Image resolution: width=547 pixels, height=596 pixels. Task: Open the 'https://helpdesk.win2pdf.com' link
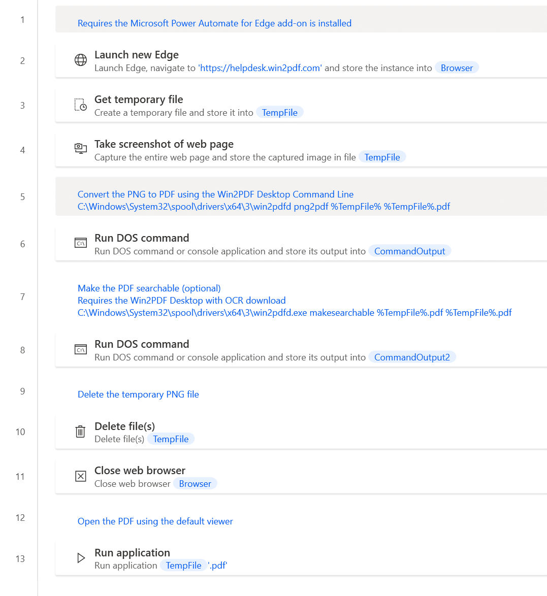click(x=260, y=68)
